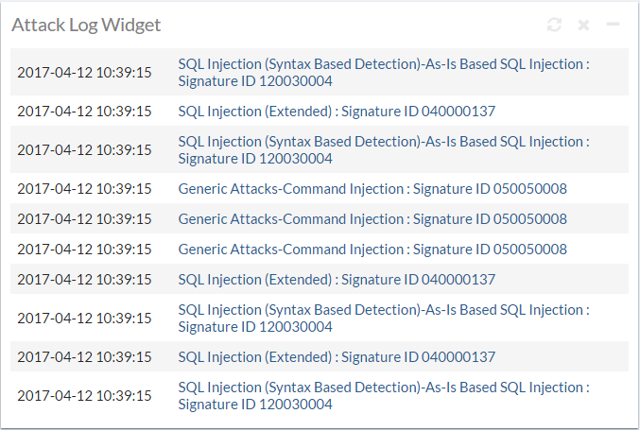The height and width of the screenshot is (431, 640).
Task: Open the last SQL Injection (Extended) entry
Action: [337, 357]
